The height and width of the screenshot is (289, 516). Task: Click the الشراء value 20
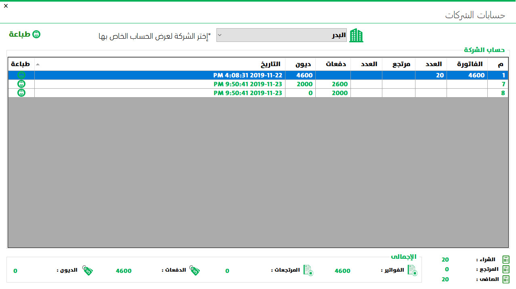pyautogui.click(x=445, y=260)
